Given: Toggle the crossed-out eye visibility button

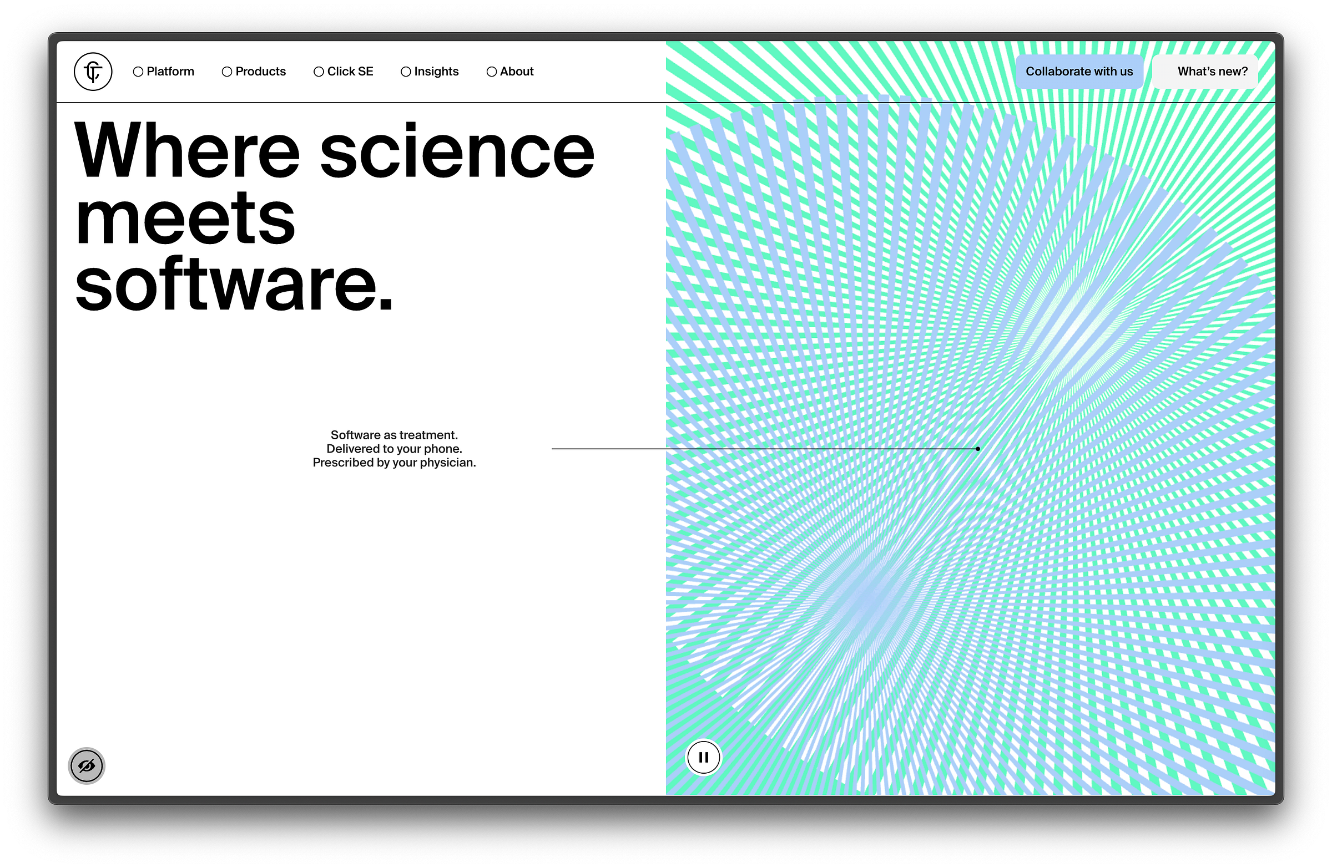Looking at the screenshot, I should point(87,765).
